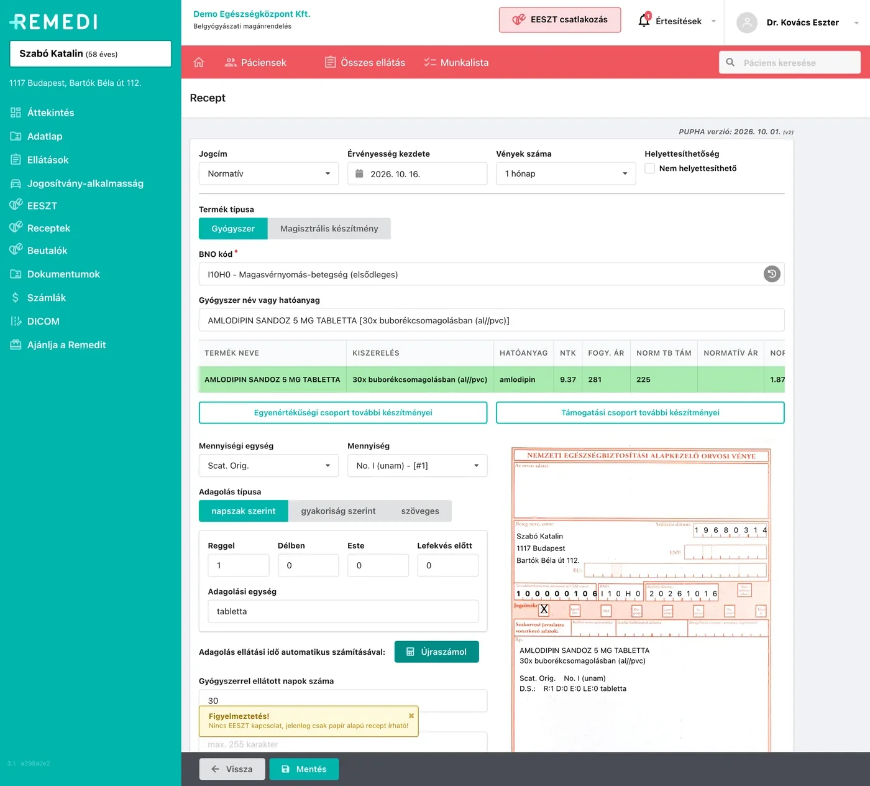Open Dokumentumok in the sidebar

[x=63, y=274]
